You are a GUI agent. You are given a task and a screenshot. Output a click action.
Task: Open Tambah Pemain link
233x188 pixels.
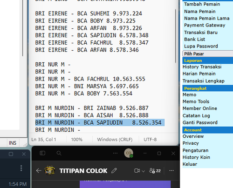[x=202, y=4]
